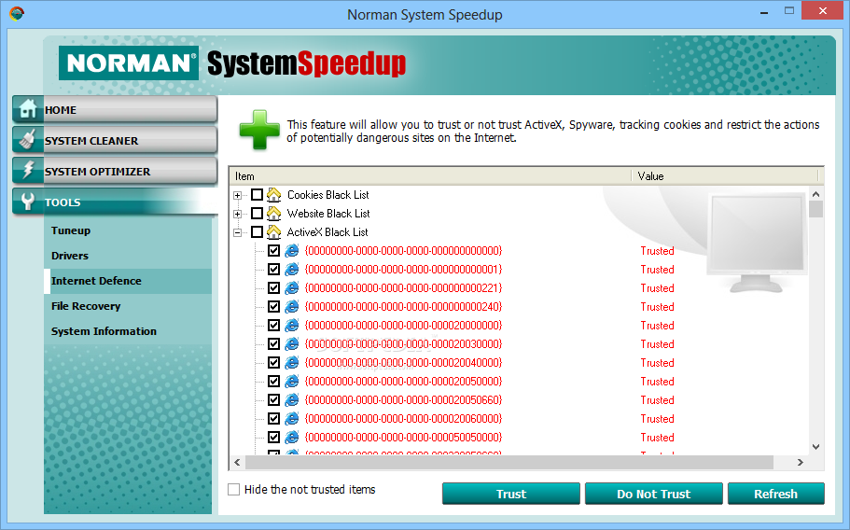This screenshot has height=530, width=850.
Task: Click IE icon for entry ending 000020000000
Action: pos(292,325)
